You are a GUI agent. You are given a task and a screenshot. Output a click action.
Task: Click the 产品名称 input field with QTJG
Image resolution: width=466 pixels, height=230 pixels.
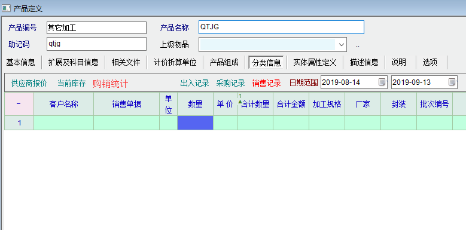pyautogui.click(x=281, y=27)
